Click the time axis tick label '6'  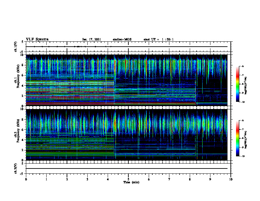click(149, 179)
